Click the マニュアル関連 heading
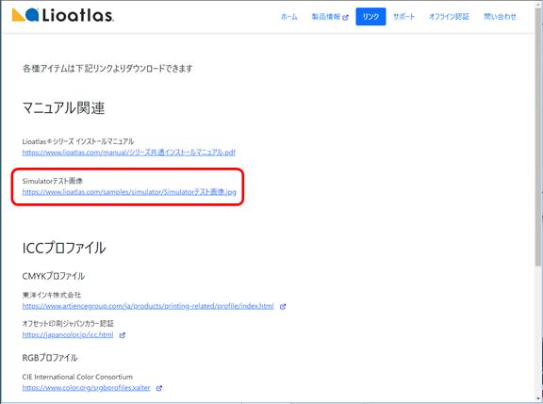 (x=63, y=108)
